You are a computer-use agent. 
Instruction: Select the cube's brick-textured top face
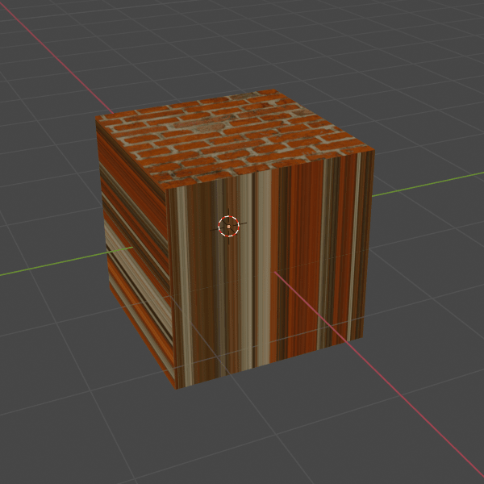pos(236,139)
